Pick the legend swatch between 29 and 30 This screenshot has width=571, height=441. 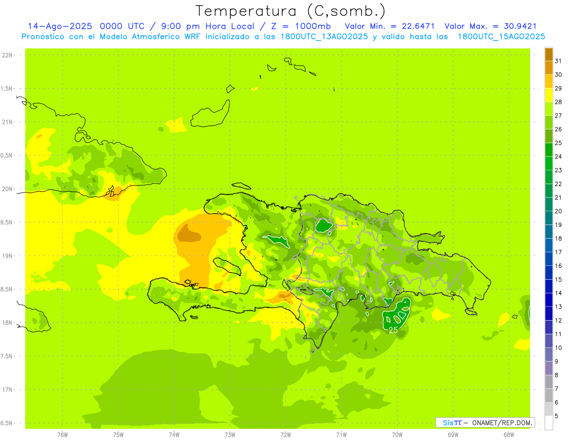click(x=549, y=81)
